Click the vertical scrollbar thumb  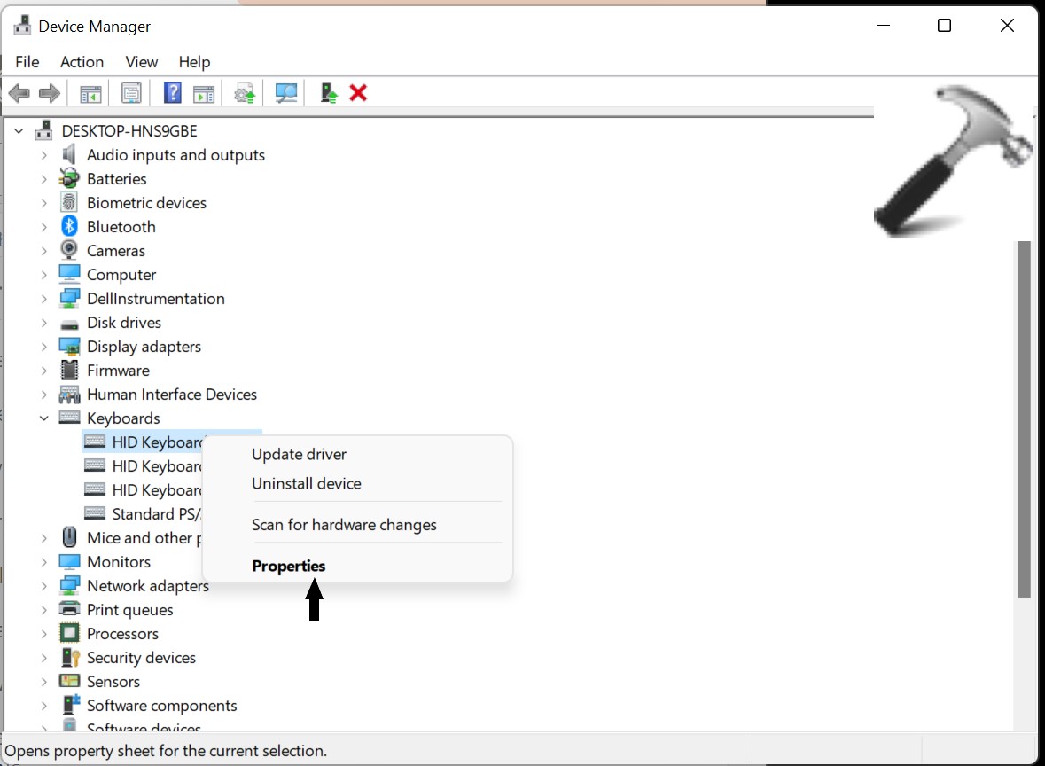(1024, 417)
